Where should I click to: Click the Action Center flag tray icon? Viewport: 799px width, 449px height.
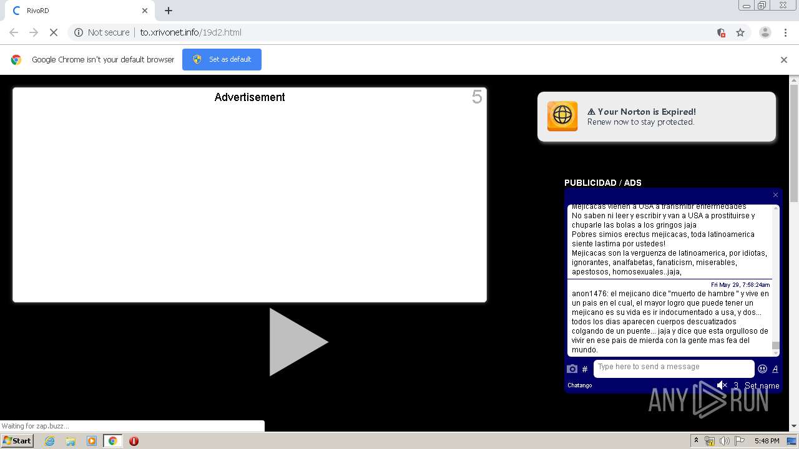click(x=740, y=441)
